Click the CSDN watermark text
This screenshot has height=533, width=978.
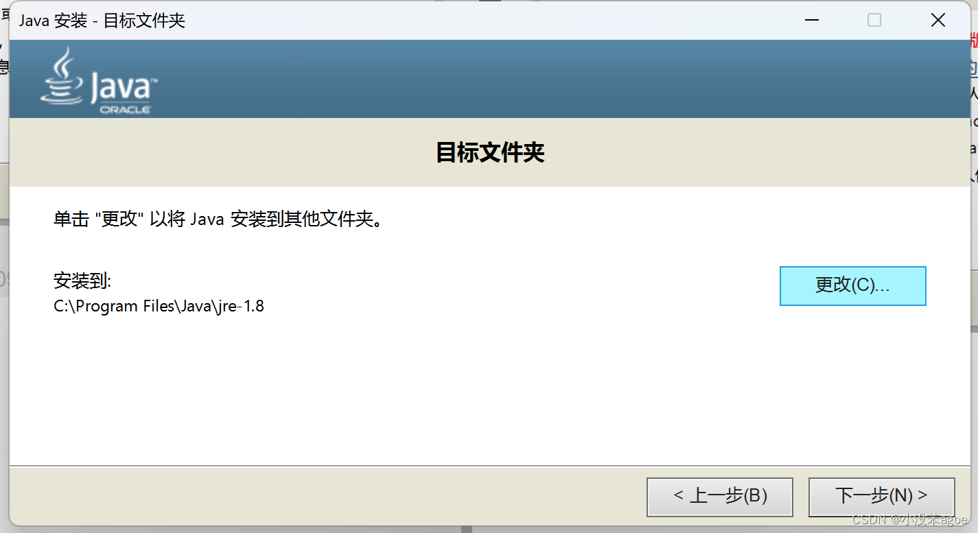[909, 519]
